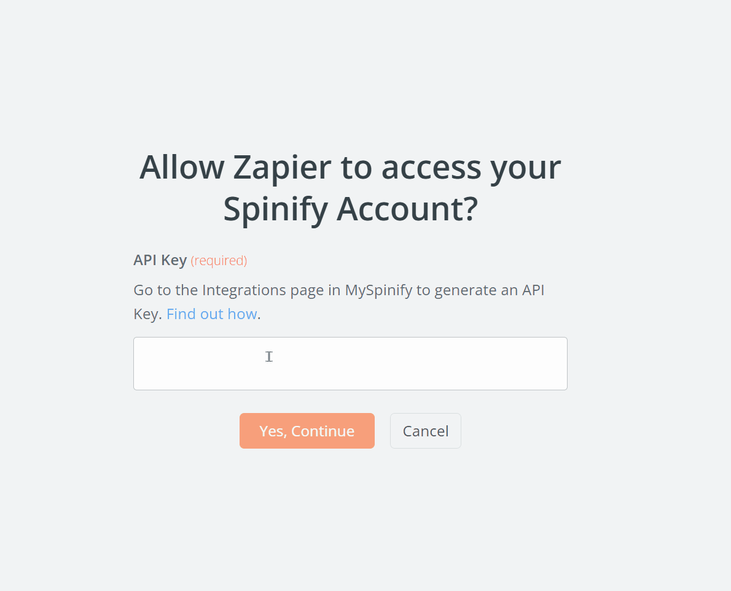
Task: Follow the blue 'Find out how' hyperlink
Action: (211, 314)
